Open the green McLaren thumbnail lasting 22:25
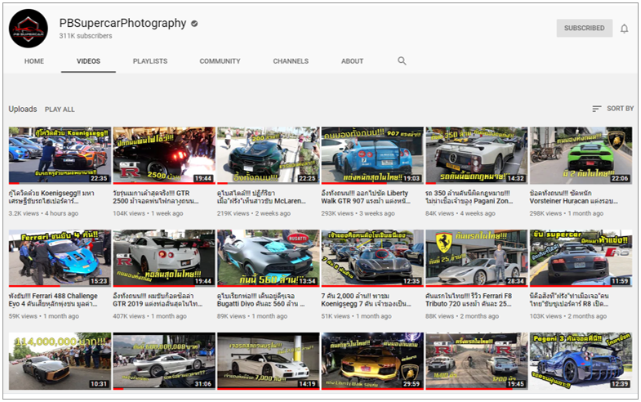The image size is (641, 402). click(x=268, y=155)
